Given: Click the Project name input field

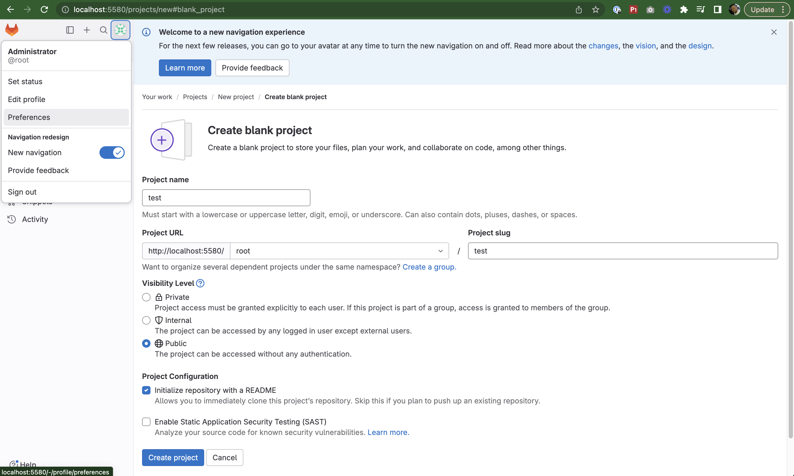Looking at the screenshot, I should click(226, 197).
